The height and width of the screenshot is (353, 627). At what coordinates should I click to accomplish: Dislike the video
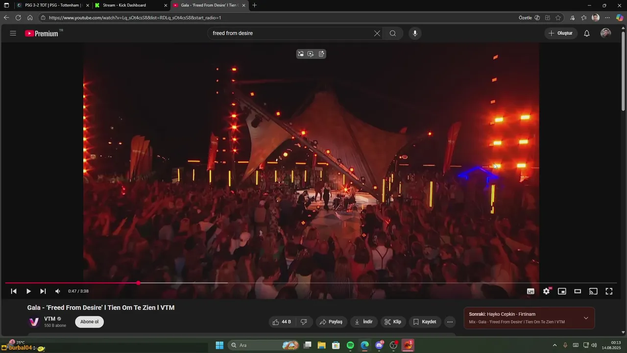point(304,322)
